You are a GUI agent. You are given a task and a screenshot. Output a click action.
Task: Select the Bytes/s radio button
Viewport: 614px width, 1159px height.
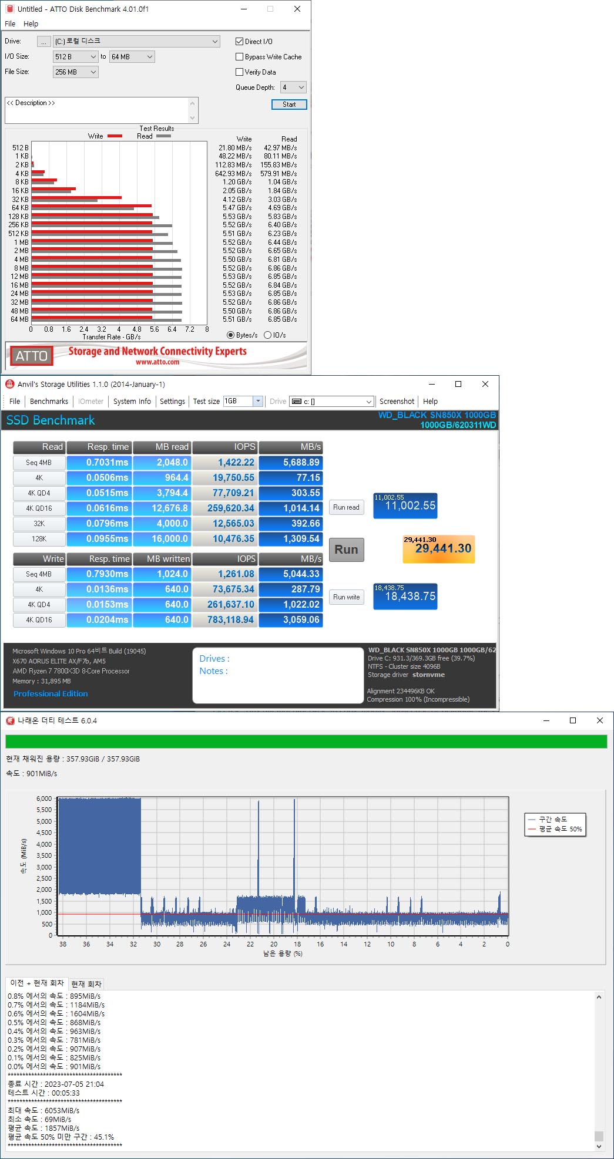click(x=230, y=335)
